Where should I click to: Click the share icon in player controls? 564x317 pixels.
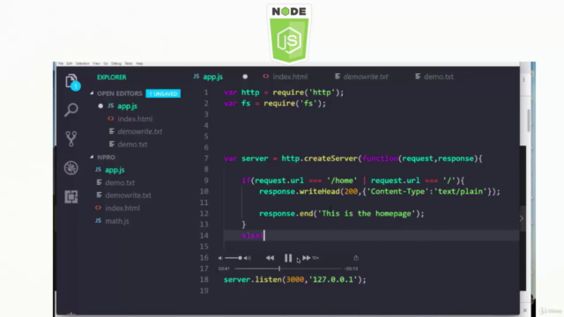[356, 258]
